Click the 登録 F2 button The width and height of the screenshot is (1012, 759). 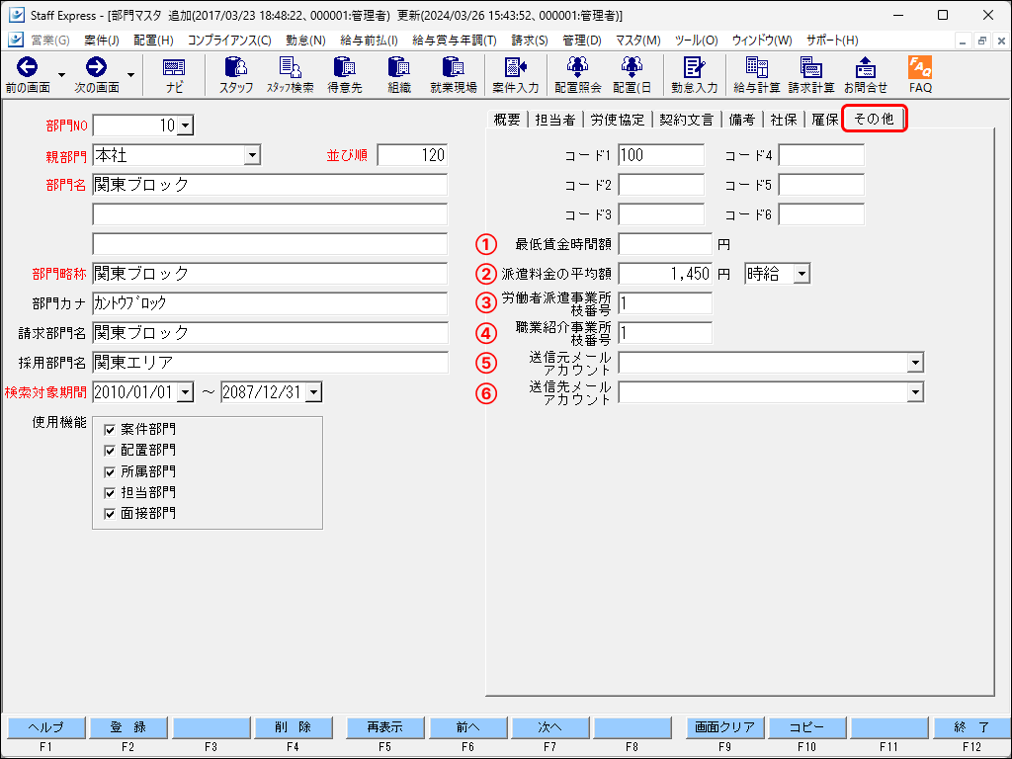(128, 727)
